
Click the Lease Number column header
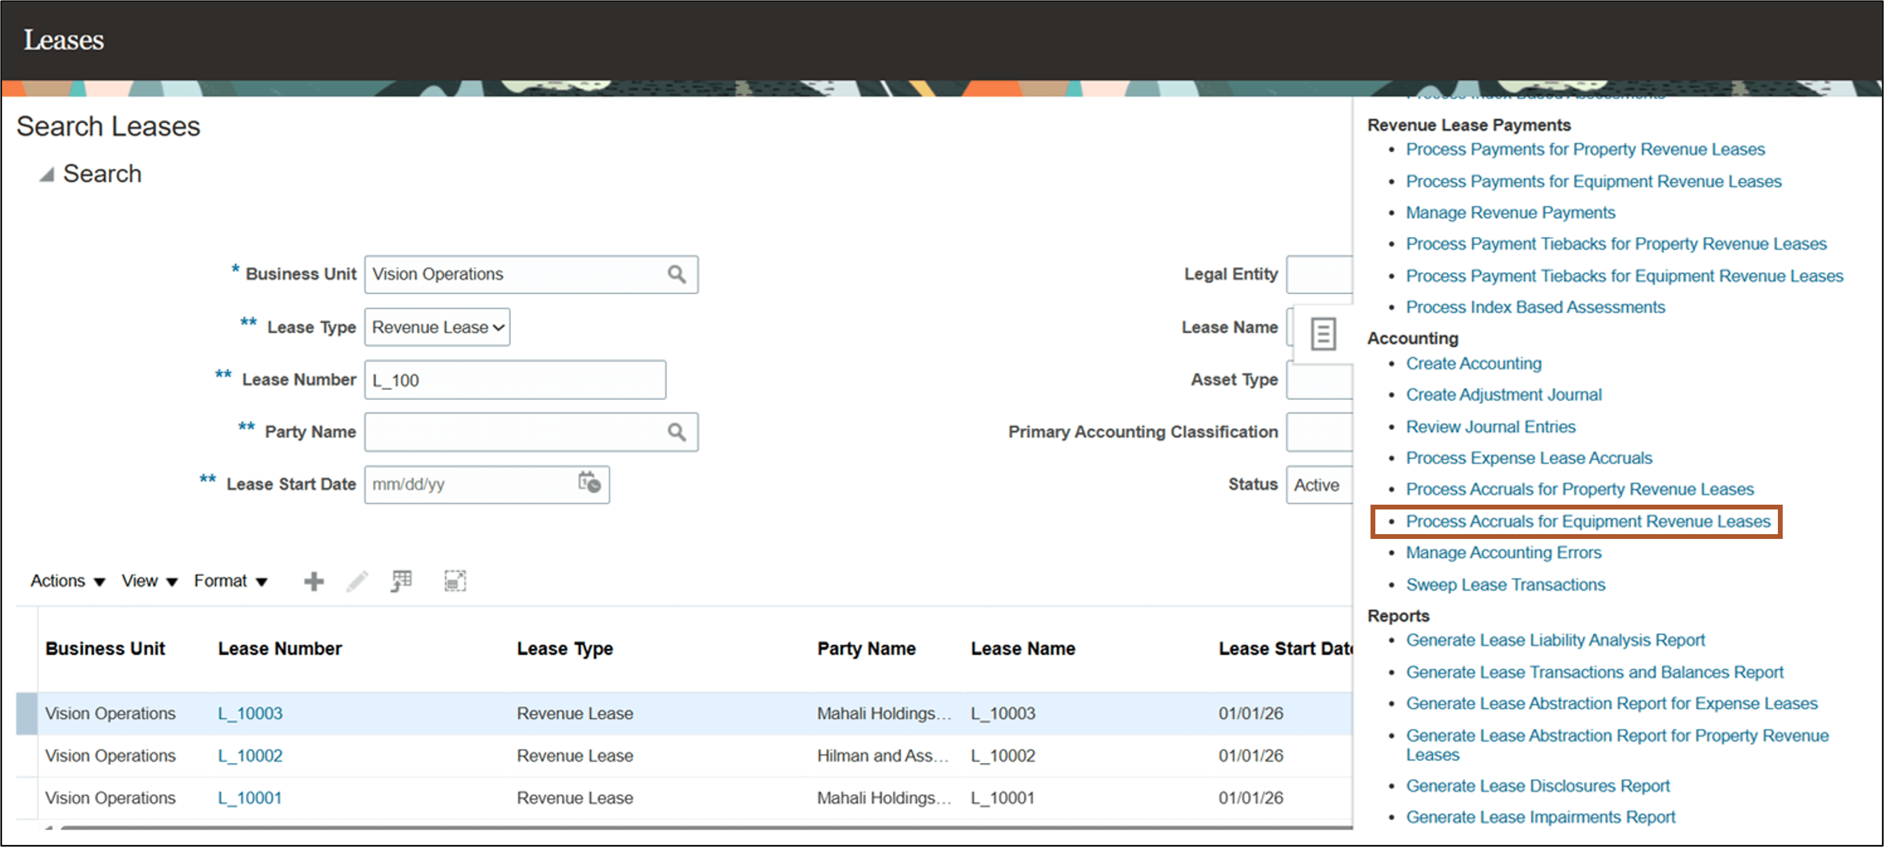coord(280,649)
